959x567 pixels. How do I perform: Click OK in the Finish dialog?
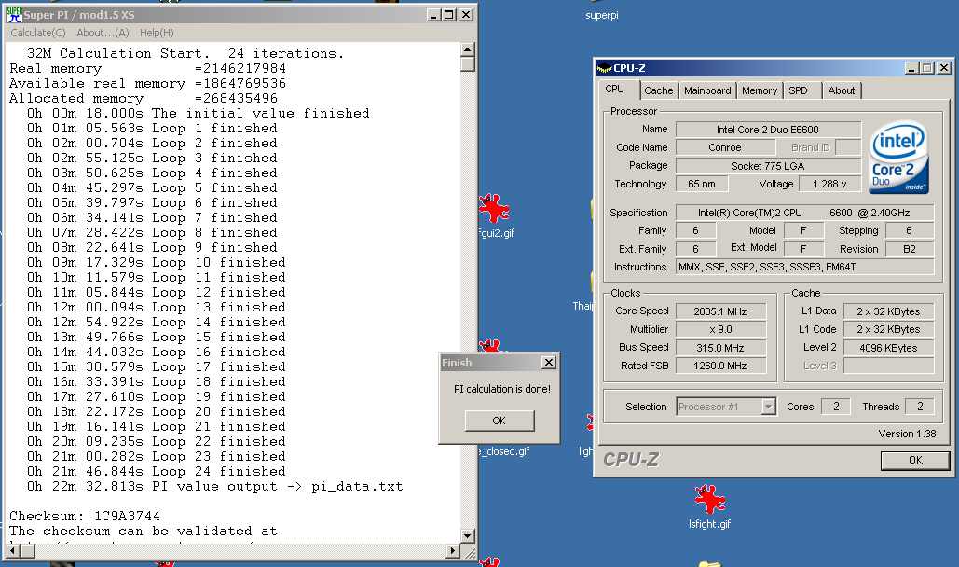coord(500,421)
